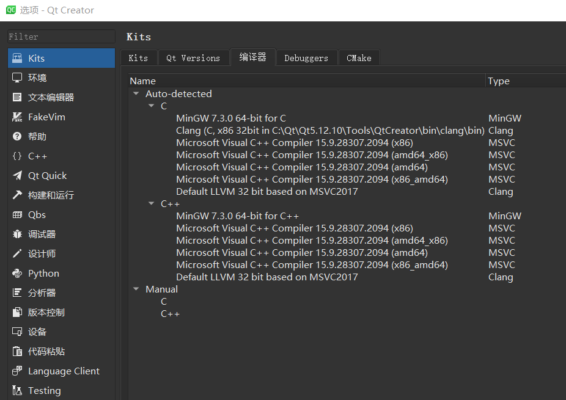Click the Qt Creator logo in title bar

(11, 10)
